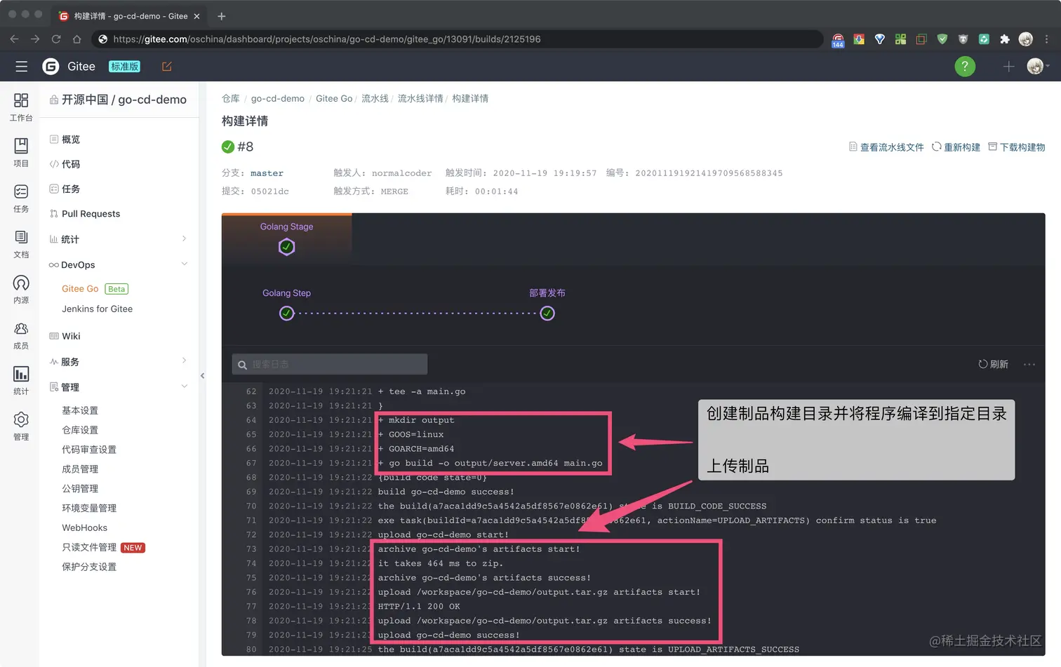Reload the browser page

tap(56, 39)
